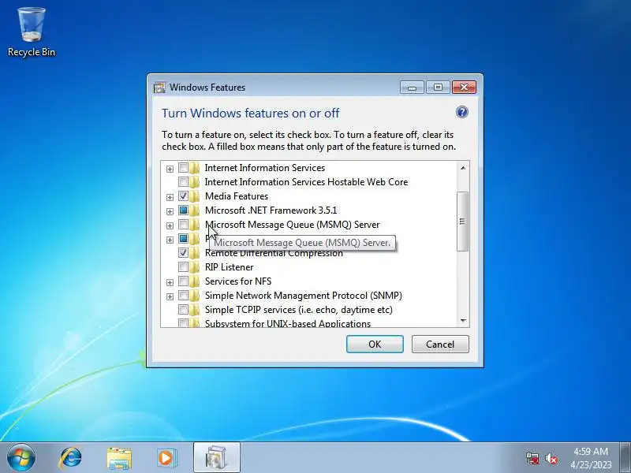
Task: Open the taskbar clock and date
Action: [591, 458]
